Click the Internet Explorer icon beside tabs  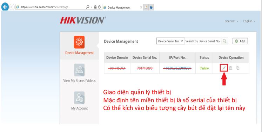[151, 7]
